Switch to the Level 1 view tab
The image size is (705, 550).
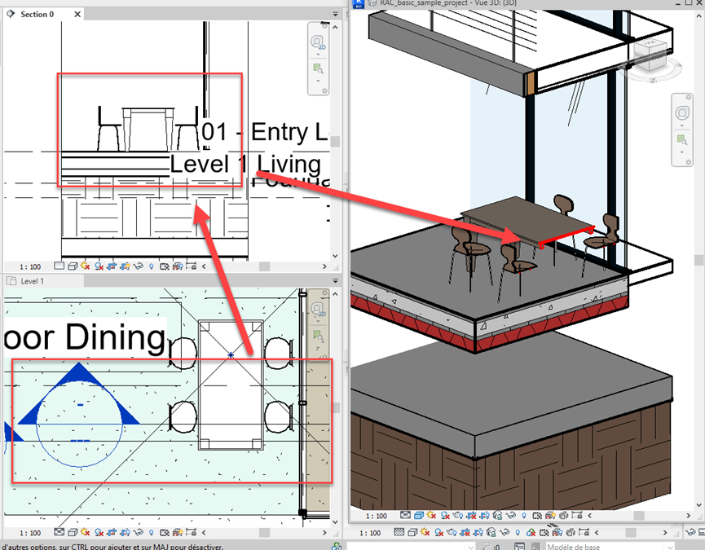pos(32,280)
